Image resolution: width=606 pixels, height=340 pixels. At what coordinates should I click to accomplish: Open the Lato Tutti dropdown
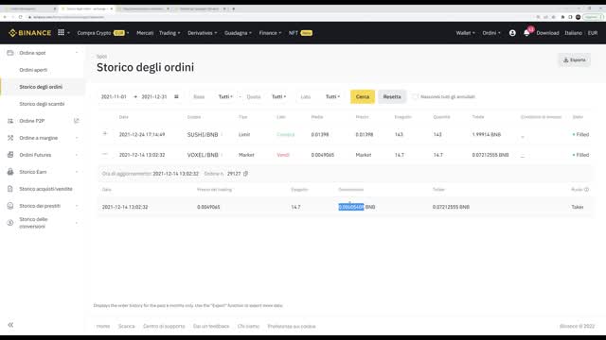(x=332, y=96)
